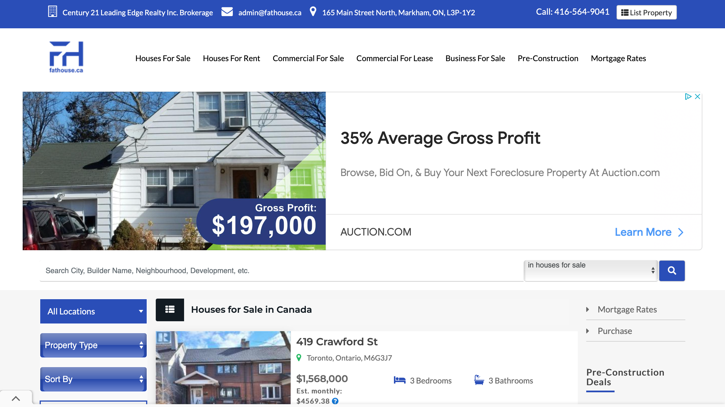The image size is (725, 407).
Task: Toggle the list view icon
Action: (x=170, y=310)
